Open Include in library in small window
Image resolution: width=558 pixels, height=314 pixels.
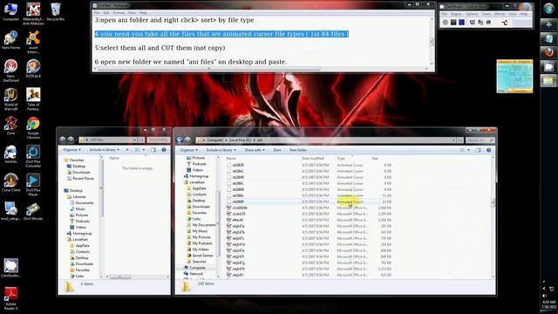pyautogui.click(x=104, y=150)
